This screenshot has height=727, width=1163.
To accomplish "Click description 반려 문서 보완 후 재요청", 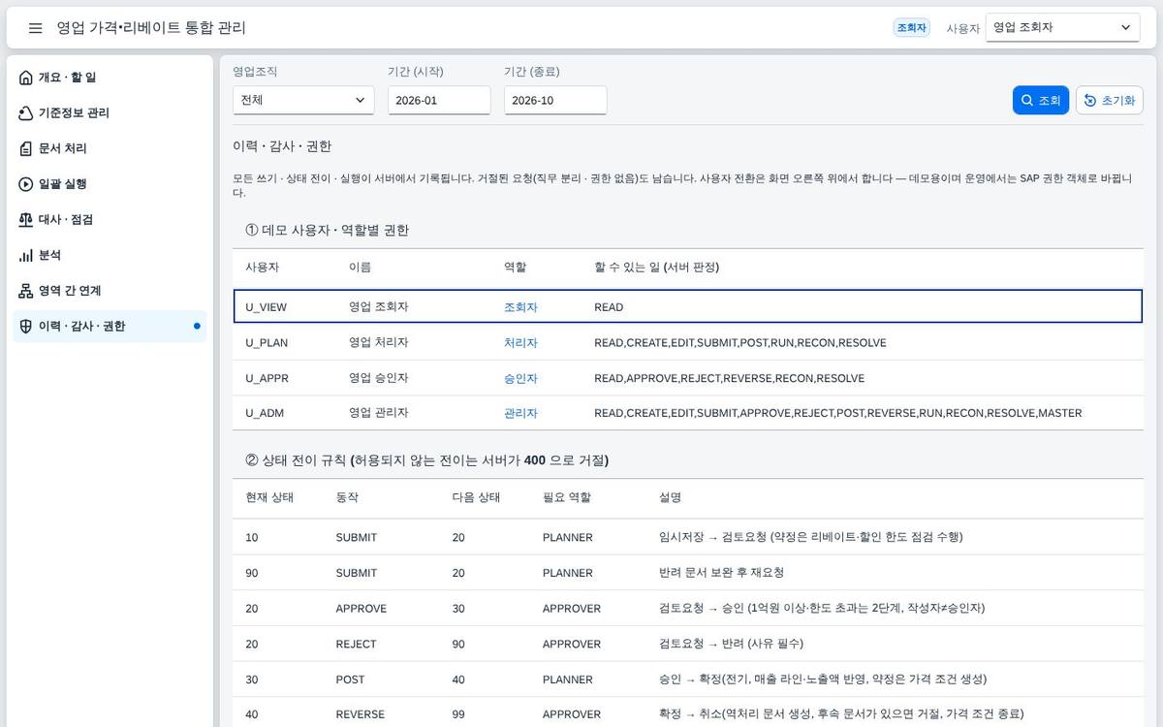I will tap(721, 573).
